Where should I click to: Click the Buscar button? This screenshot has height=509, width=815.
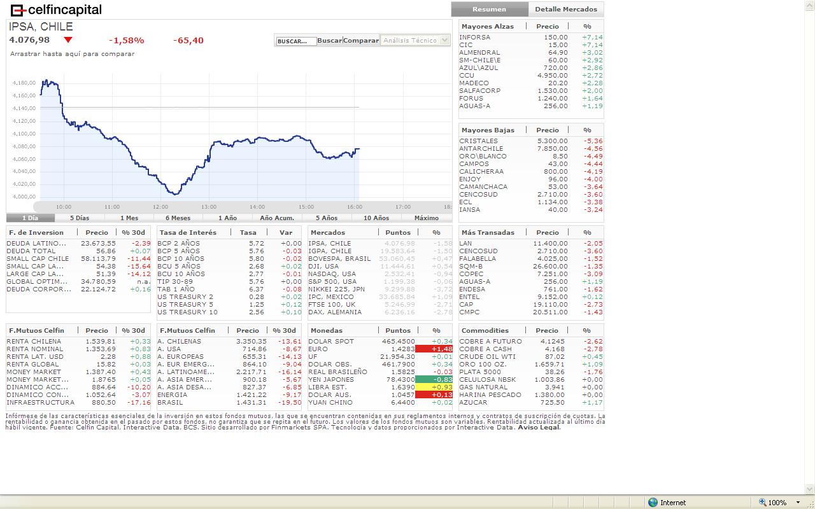click(x=330, y=40)
